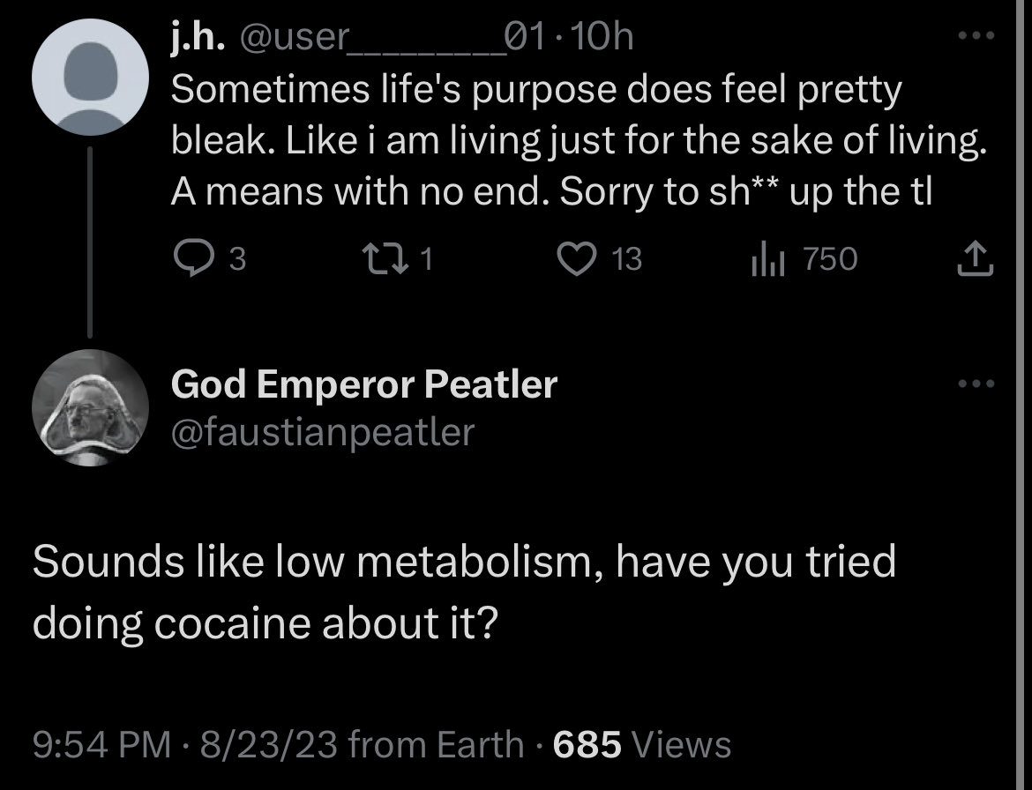Select the "Sounds like low metabolism" reply text
Screen dimensions: 1032x790
coord(463,592)
